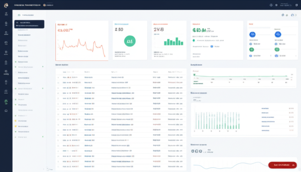The image size is (301, 172).
Task: Click the camera icon in the left icon rail
Action: (x=6, y=42)
